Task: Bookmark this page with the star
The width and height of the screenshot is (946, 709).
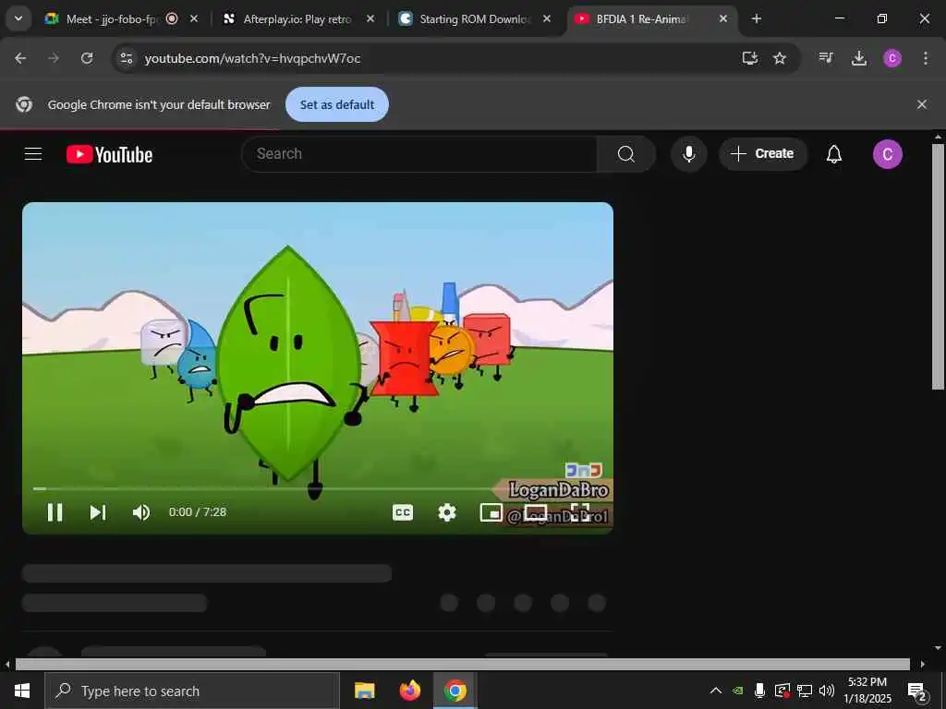Action: (x=780, y=58)
